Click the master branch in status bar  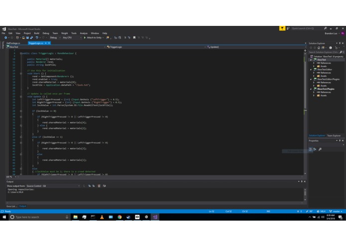pyautogui.click(x=336, y=211)
